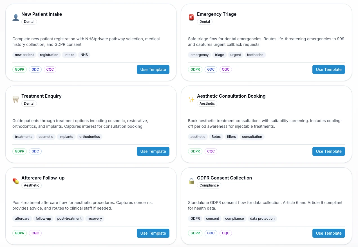Select the Botox tag on Aesthetic Consultation Booking

(216, 137)
